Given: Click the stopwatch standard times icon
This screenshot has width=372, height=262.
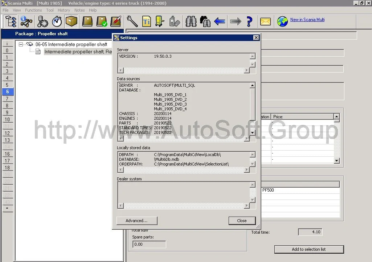Looking at the screenshot, I should pyautogui.click(x=57, y=22).
